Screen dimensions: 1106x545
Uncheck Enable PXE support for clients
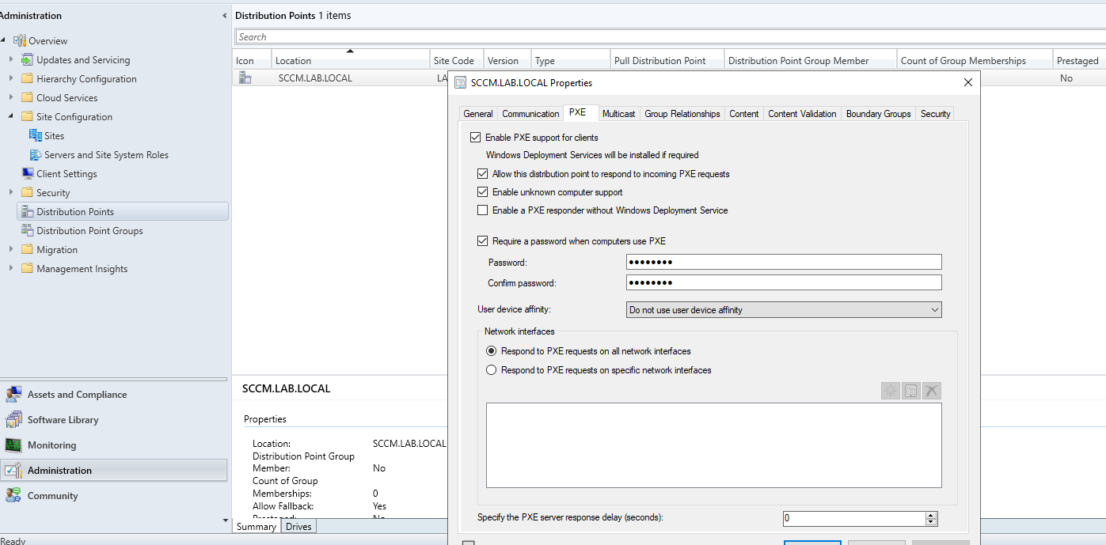[x=475, y=138]
